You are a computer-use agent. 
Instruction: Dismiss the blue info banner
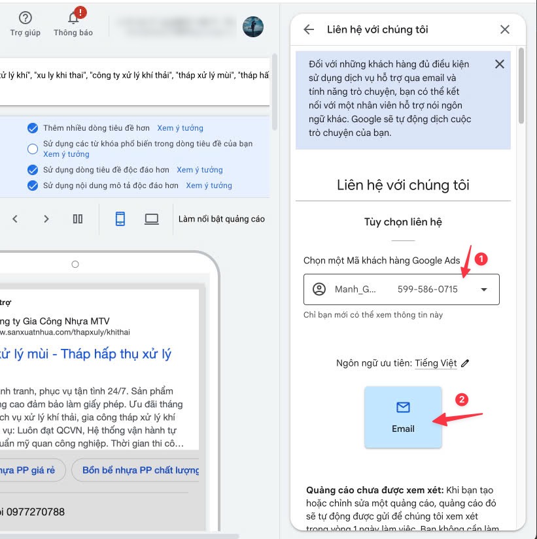(x=500, y=64)
